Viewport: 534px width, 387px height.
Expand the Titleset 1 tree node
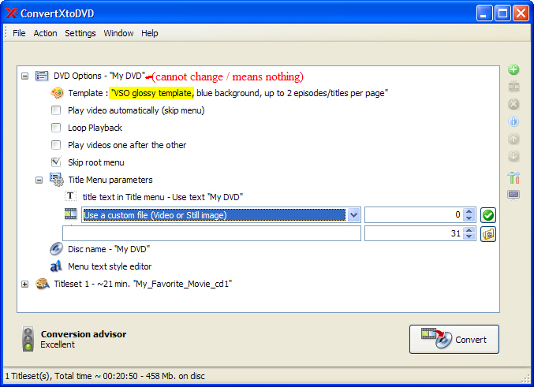coord(25,284)
